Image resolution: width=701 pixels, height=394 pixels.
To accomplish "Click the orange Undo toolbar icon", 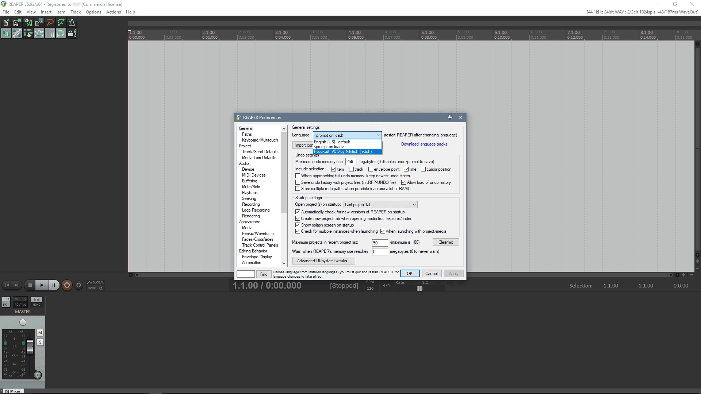I will (x=50, y=23).
